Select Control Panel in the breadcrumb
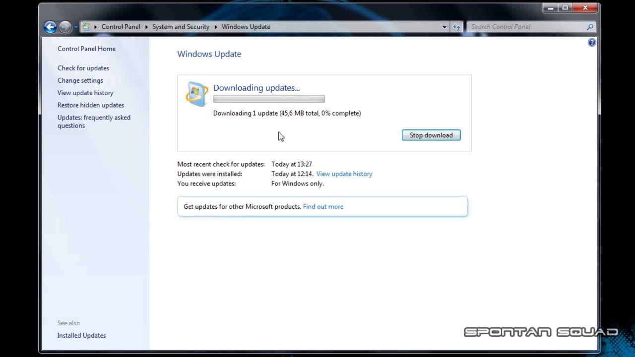 pos(121,27)
